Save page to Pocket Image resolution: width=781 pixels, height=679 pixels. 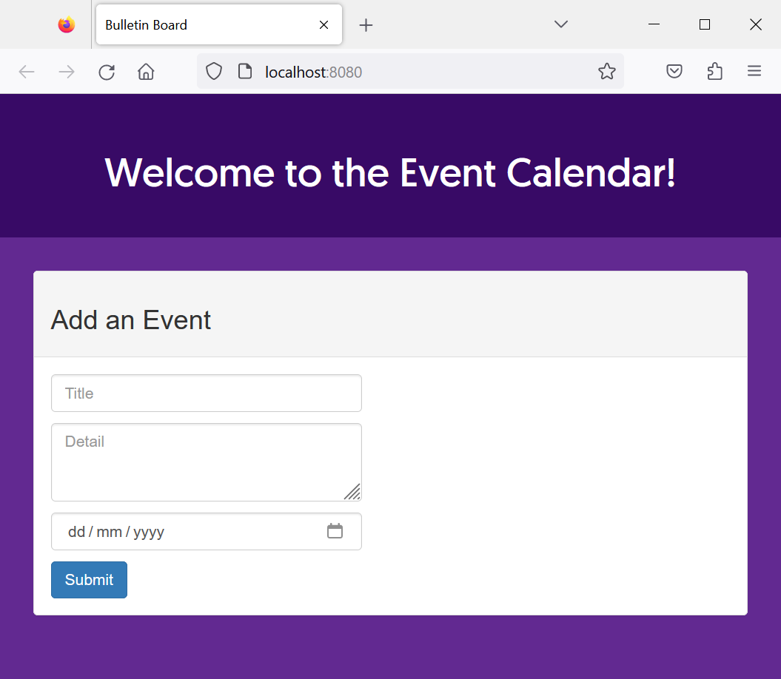point(674,71)
